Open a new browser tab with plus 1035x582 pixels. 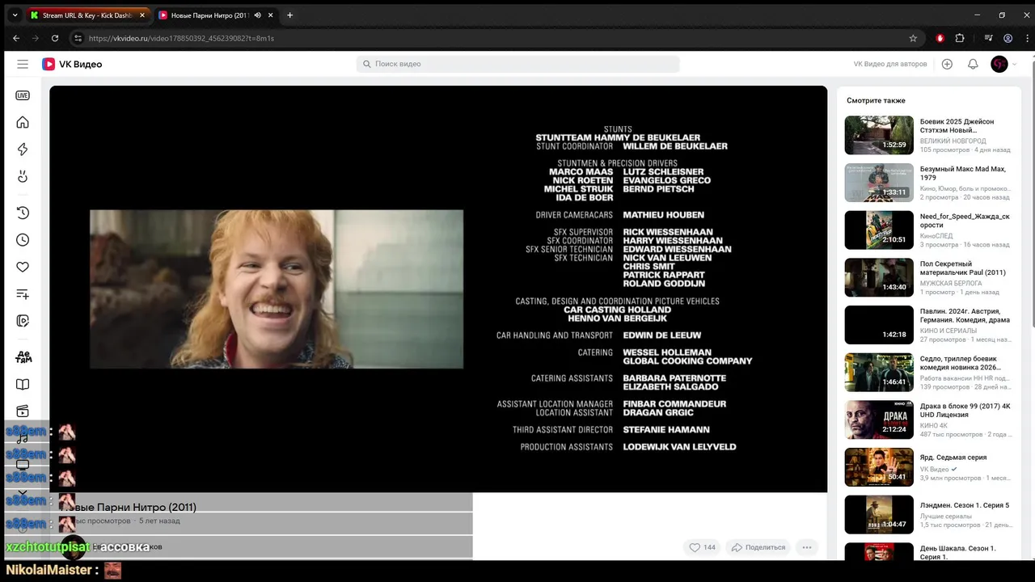coord(289,15)
